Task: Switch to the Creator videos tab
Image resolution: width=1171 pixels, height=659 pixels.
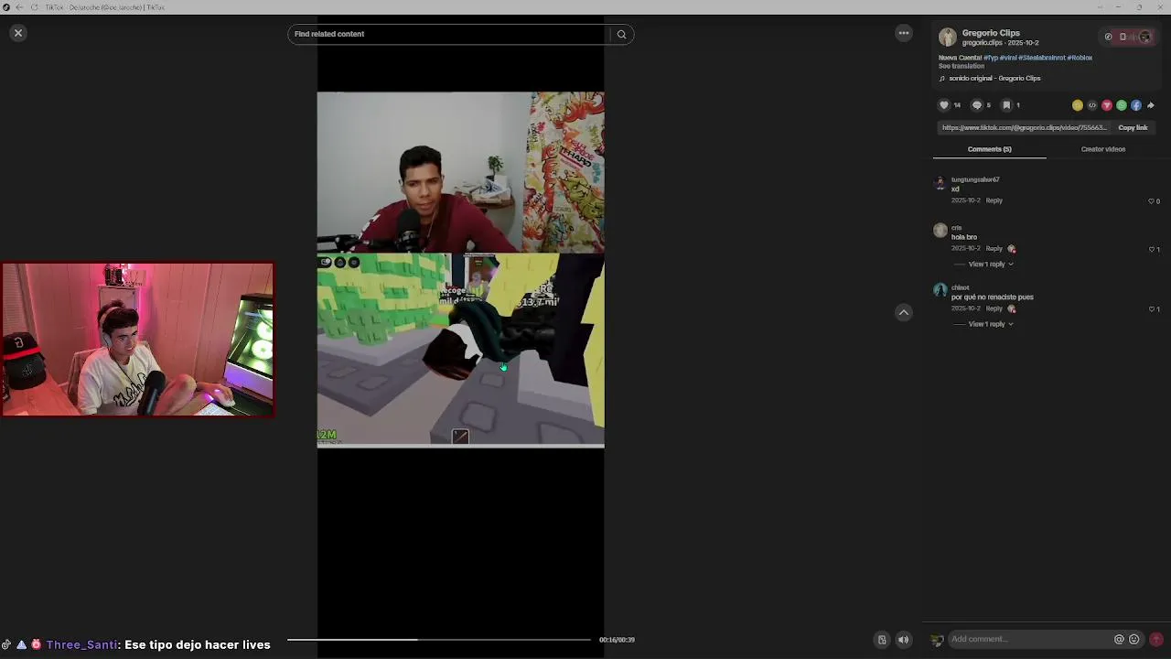Action: (1103, 149)
